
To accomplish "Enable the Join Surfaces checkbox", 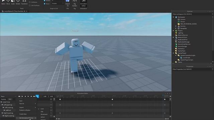I will (x=30, y=5).
